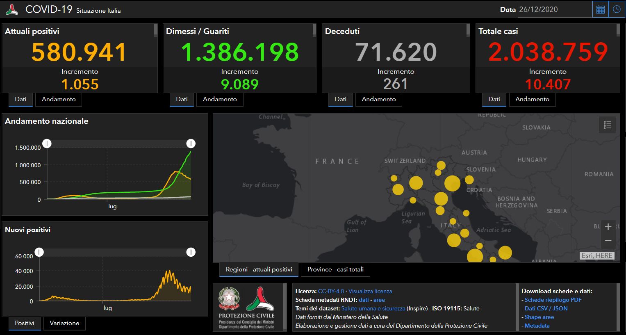The height and width of the screenshot is (335, 626).
Task: Show Province - casi totali map layer
Action: coord(335,269)
